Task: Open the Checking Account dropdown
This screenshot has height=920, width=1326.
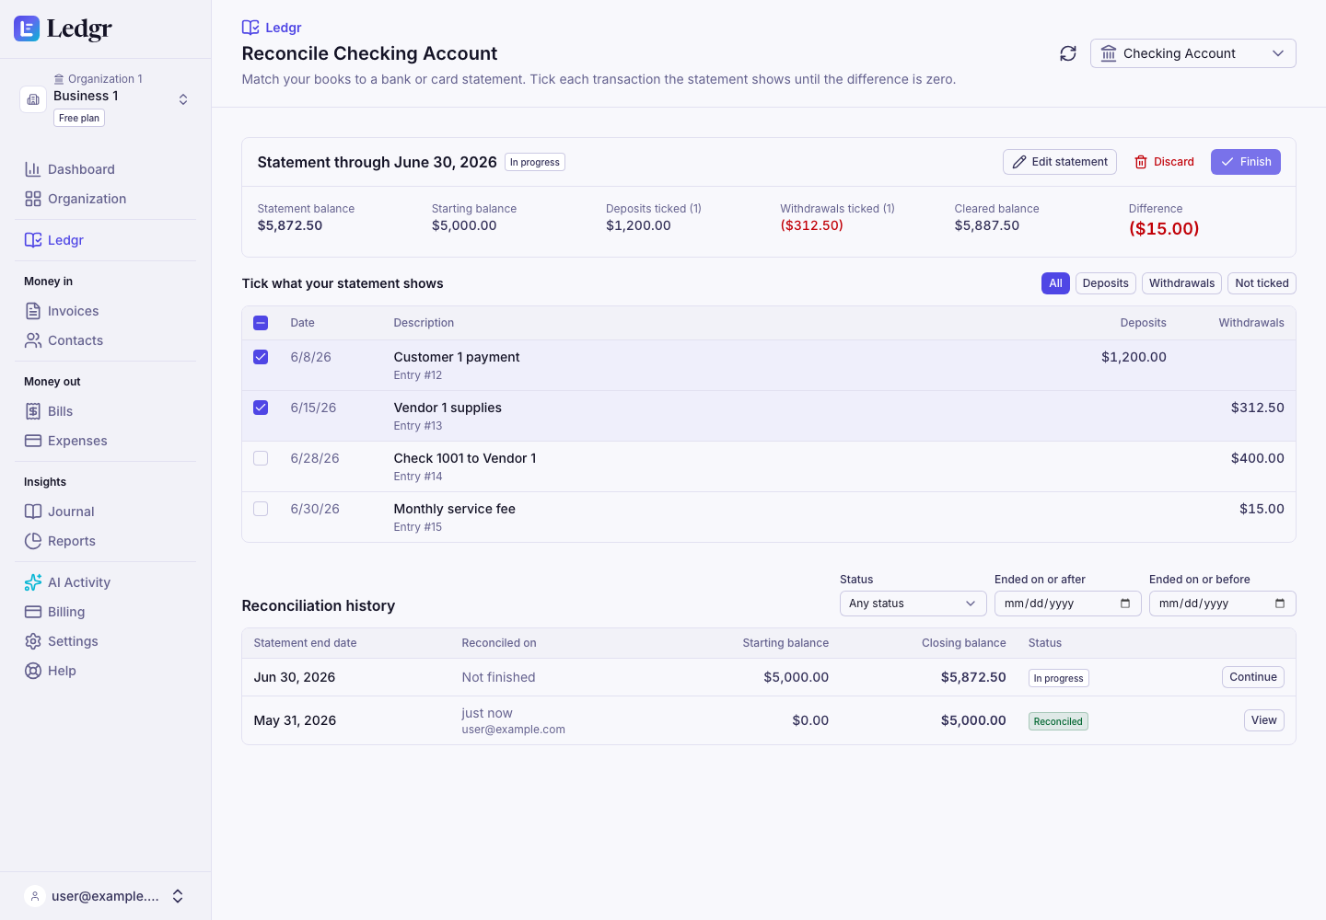Action: [x=1193, y=53]
